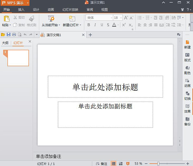
Task: Decrease font size with A- icon
Action: (x=131, y=18)
